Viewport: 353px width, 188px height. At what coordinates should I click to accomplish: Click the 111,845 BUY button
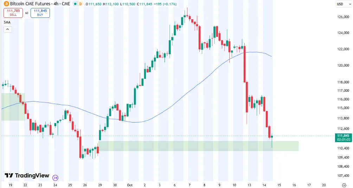tap(40, 13)
